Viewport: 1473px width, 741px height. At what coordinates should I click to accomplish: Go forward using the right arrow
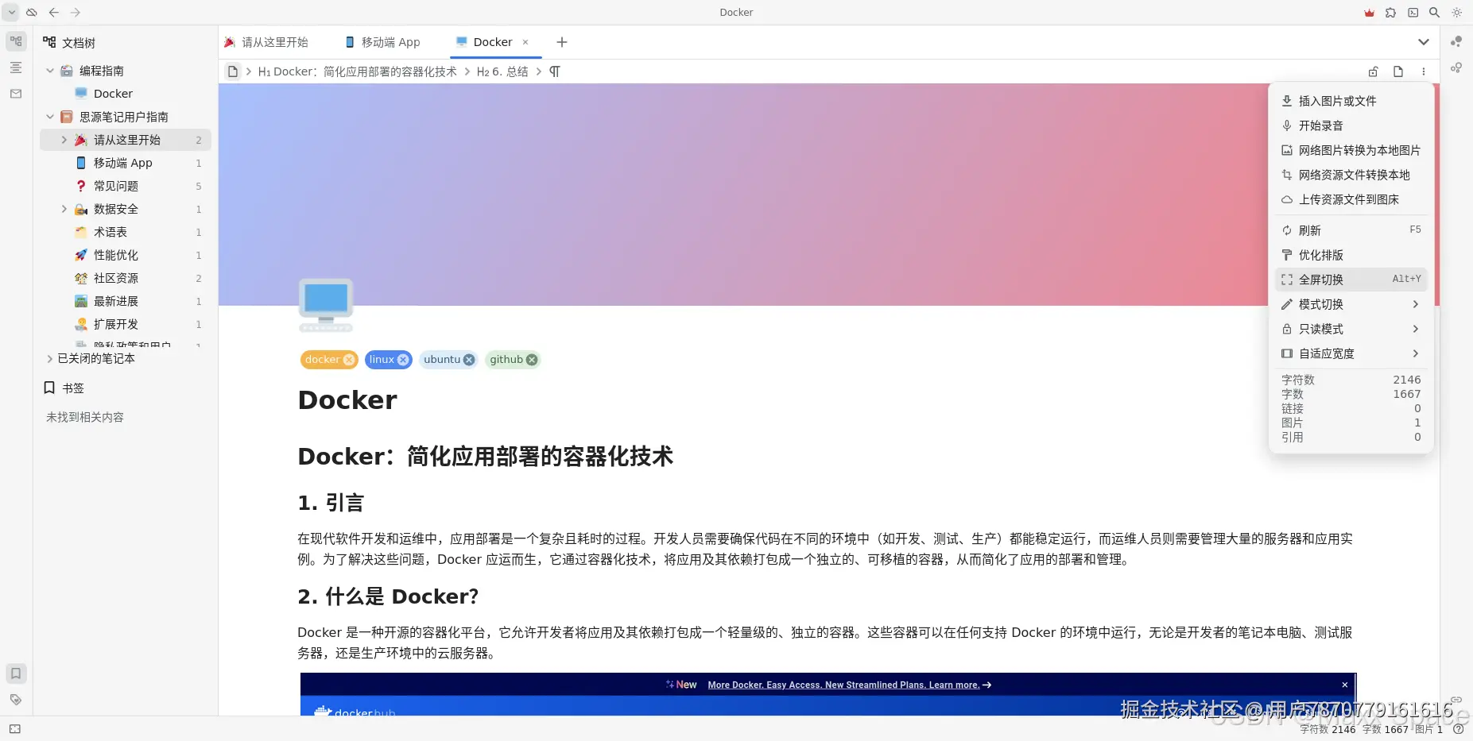[x=76, y=13]
